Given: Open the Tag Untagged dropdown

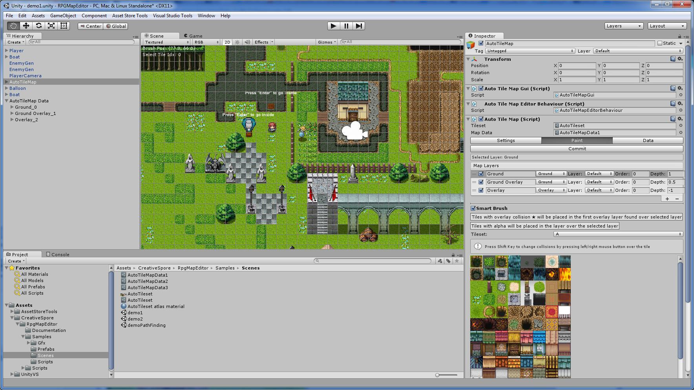Looking at the screenshot, I should point(530,51).
